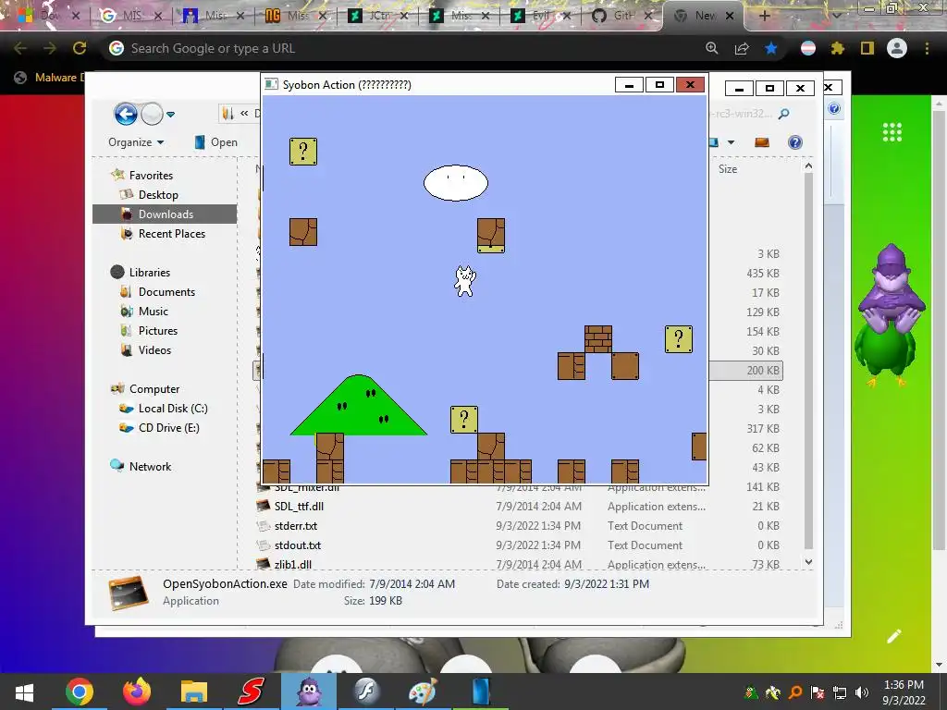Select Downloads in the navigation pane
The width and height of the screenshot is (947, 710).
165,214
